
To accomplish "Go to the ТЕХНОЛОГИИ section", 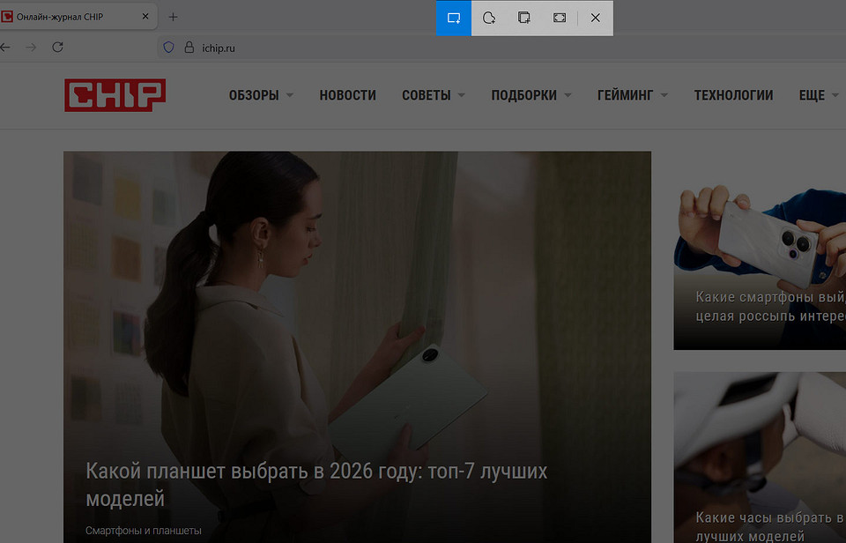I will (x=733, y=95).
